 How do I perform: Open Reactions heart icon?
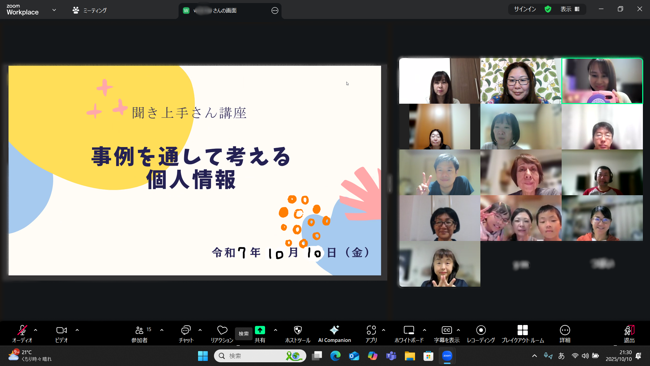(x=222, y=330)
